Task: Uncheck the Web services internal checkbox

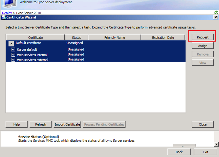Action: pos(14,55)
